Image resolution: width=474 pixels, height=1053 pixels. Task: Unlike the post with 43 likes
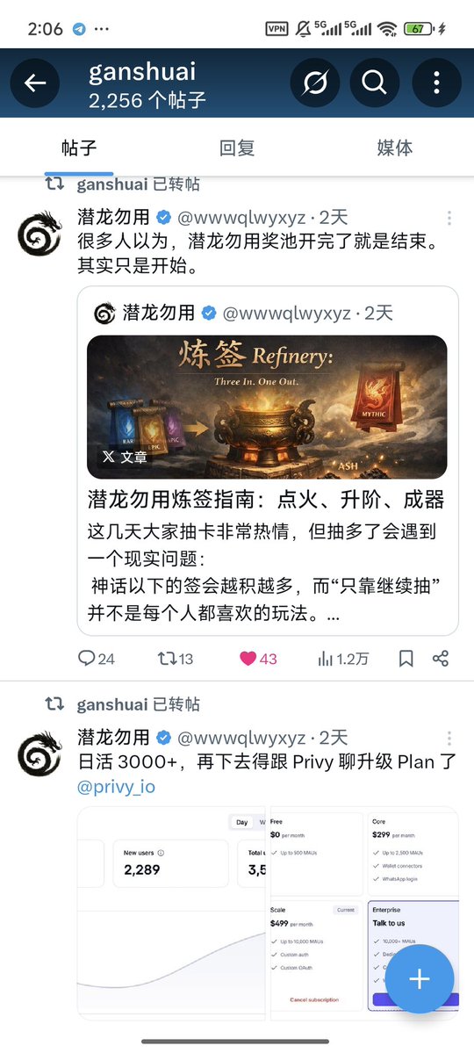[x=258, y=659]
